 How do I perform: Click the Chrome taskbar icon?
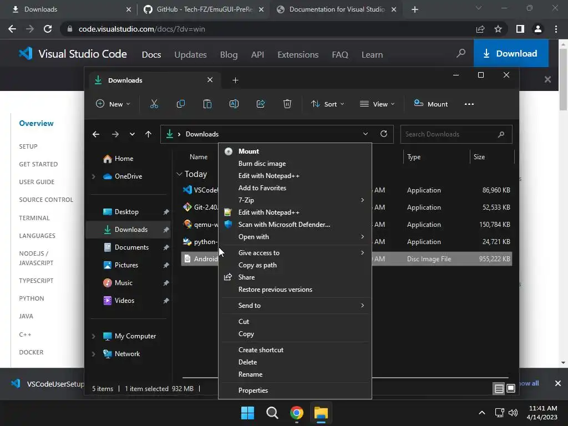(296, 413)
